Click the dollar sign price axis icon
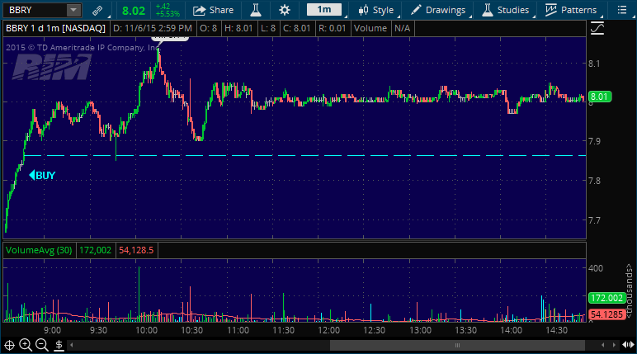This screenshot has height=354, width=637. (59, 346)
